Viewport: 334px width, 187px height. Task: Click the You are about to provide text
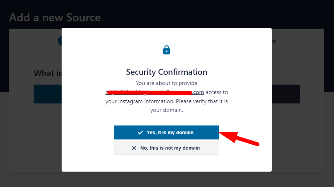167,83
